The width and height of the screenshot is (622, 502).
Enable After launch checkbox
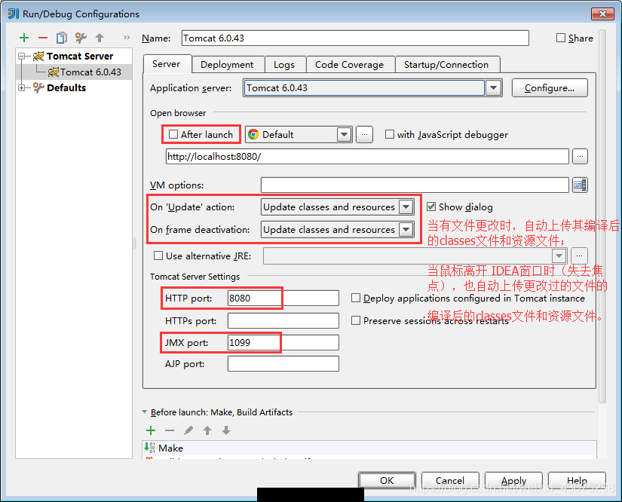[x=173, y=134]
